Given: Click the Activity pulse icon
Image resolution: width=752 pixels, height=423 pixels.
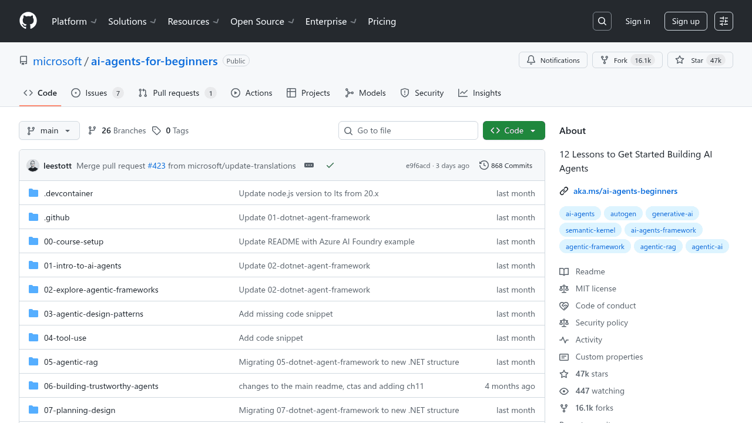Looking at the screenshot, I should pos(564,340).
